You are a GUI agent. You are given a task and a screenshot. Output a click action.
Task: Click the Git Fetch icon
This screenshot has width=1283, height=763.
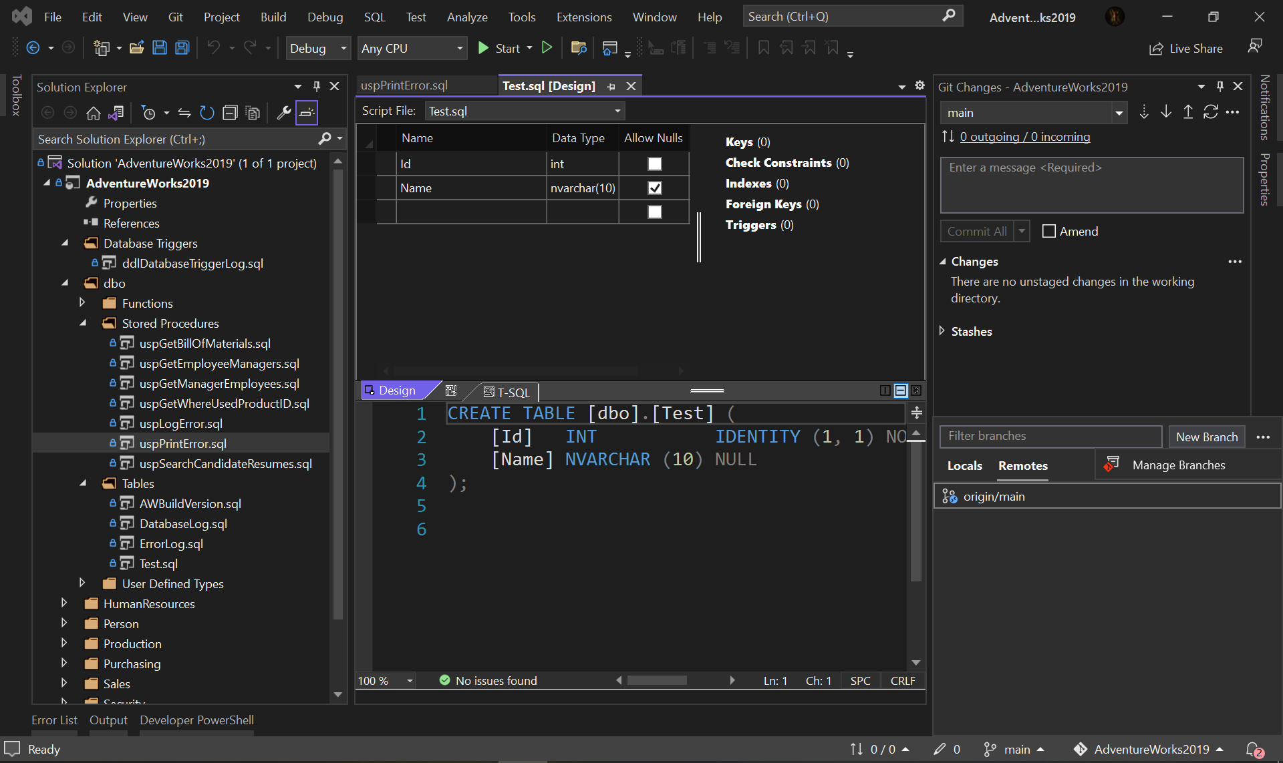pos(1144,112)
